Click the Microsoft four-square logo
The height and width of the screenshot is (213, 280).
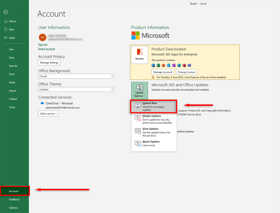click(x=136, y=35)
